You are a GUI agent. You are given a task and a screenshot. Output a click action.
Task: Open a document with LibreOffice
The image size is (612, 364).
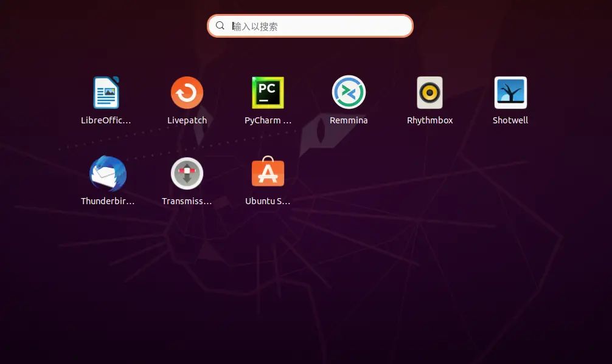point(106,92)
